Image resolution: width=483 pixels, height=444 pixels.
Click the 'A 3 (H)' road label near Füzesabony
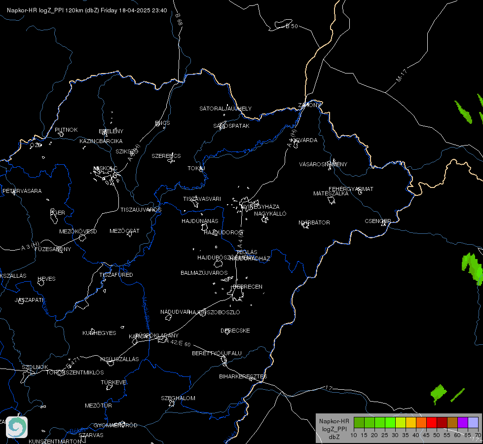tap(30, 246)
